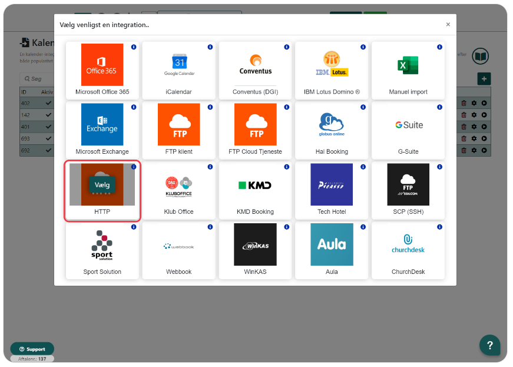Open info icon for Tech Hotel

click(x=363, y=167)
